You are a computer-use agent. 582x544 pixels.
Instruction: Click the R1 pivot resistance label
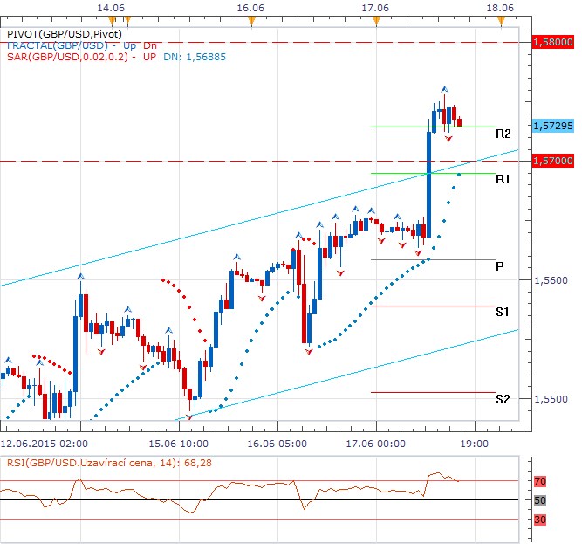coord(503,179)
